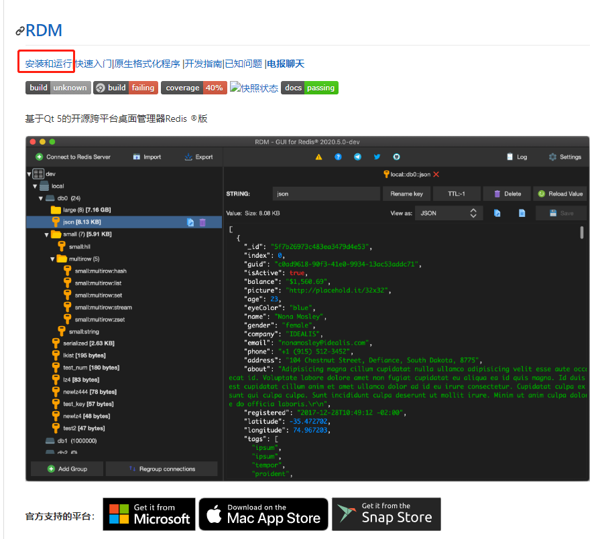Image resolution: width=600 pixels, height=539 pixels.
Task: Select newlz444 [78 bytes] key
Action: [84, 392]
